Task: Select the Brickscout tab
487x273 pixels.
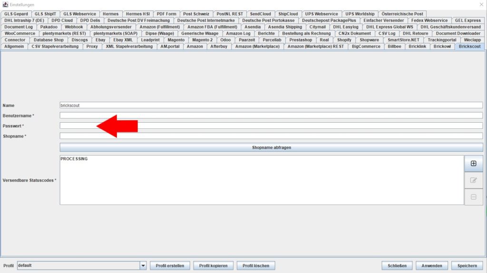Action: point(469,46)
